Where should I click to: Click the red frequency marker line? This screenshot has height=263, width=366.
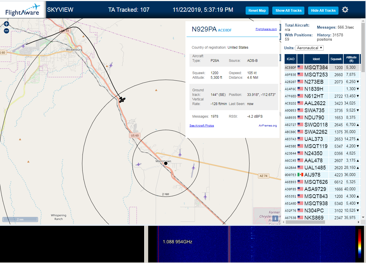click(x=158, y=244)
